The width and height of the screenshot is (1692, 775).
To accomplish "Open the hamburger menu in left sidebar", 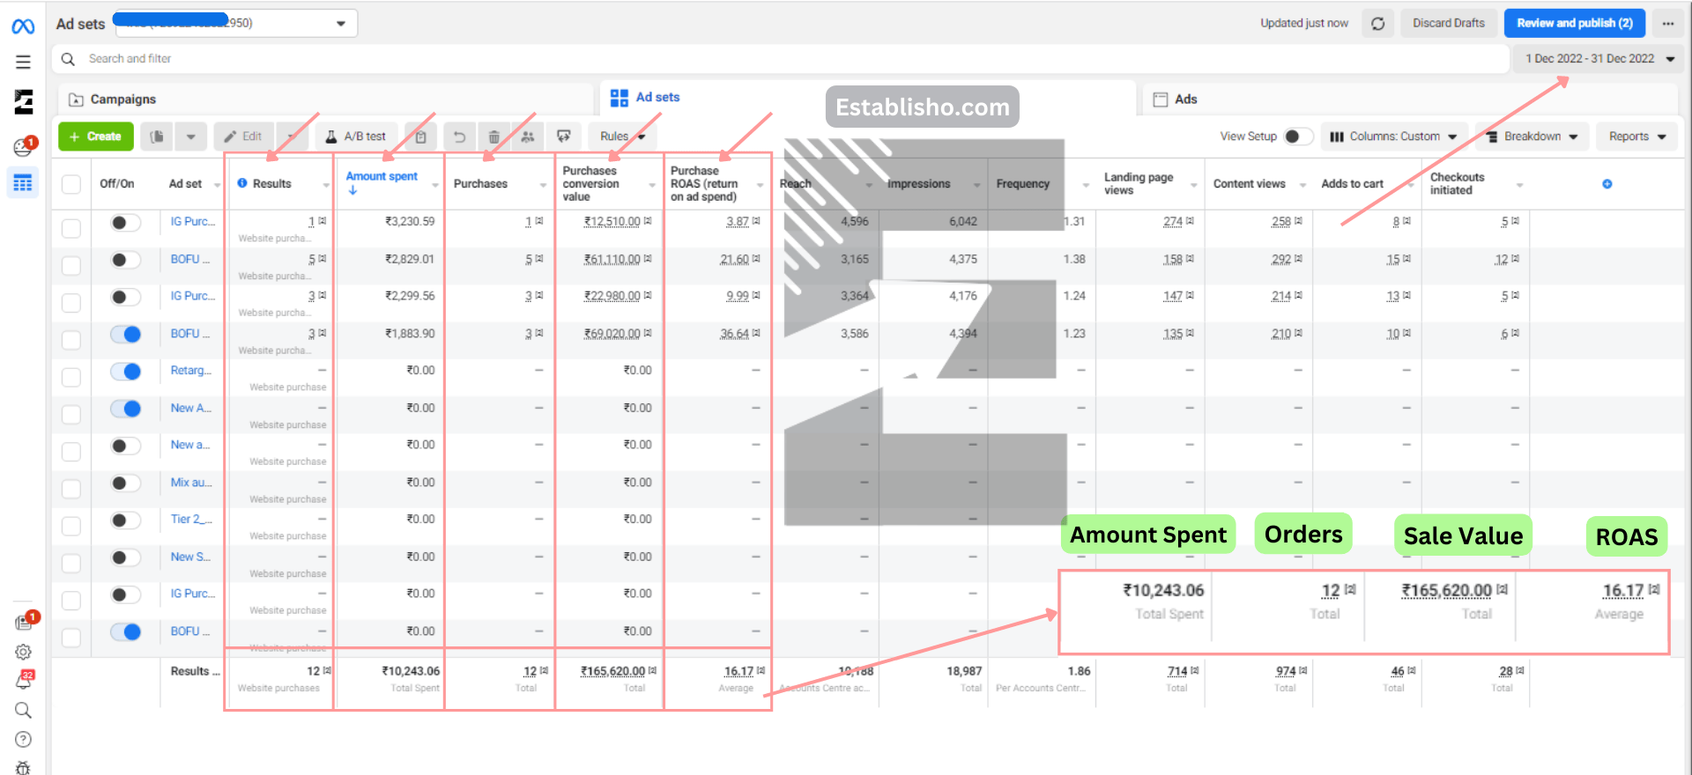I will [x=24, y=62].
